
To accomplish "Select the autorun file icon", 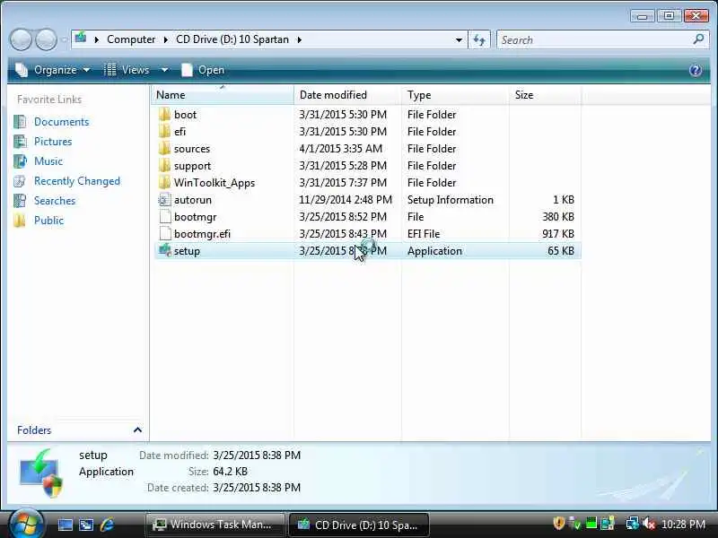I will click(x=165, y=200).
